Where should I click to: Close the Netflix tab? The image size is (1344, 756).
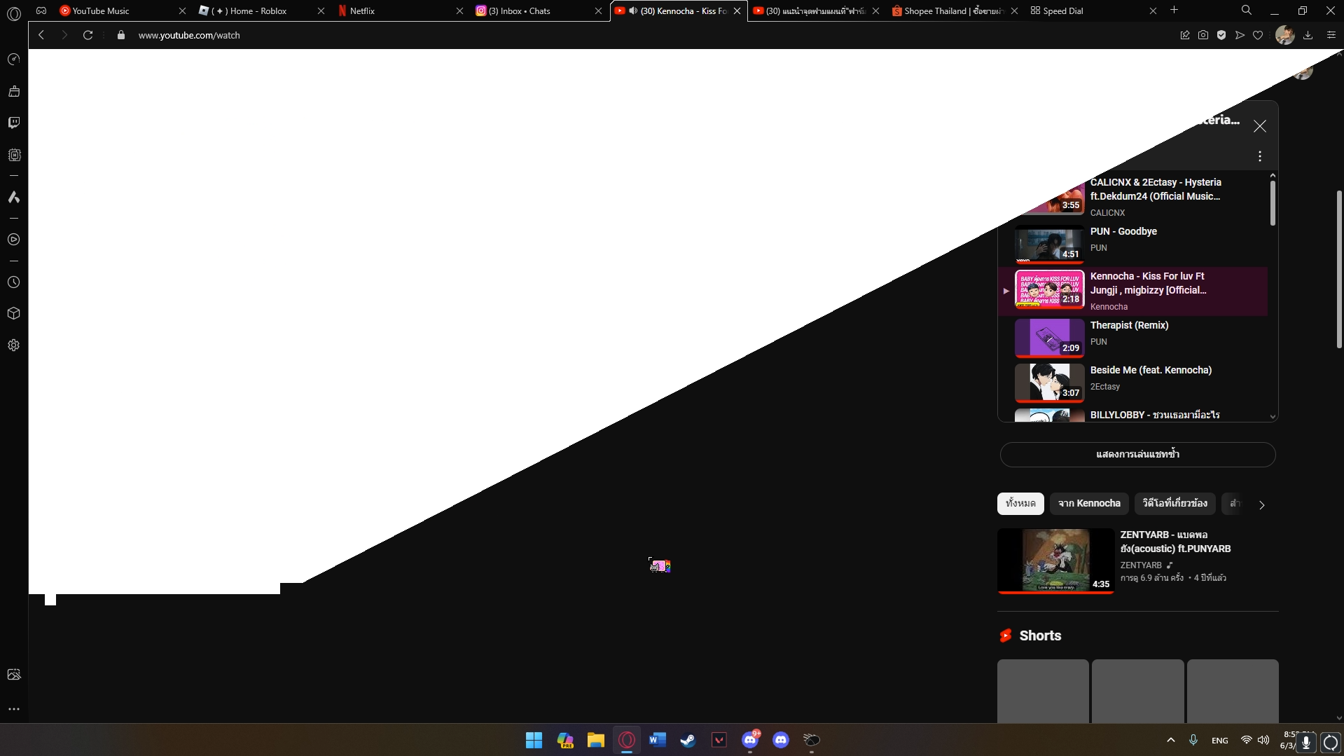pyautogui.click(x=459, y=11)
